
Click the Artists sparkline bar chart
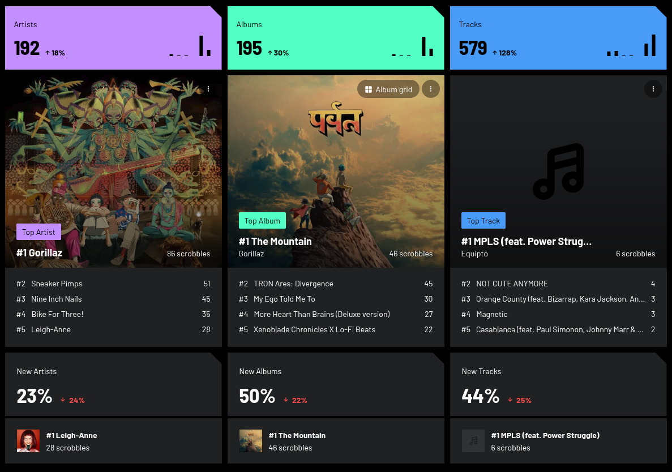tap(190, 46)
